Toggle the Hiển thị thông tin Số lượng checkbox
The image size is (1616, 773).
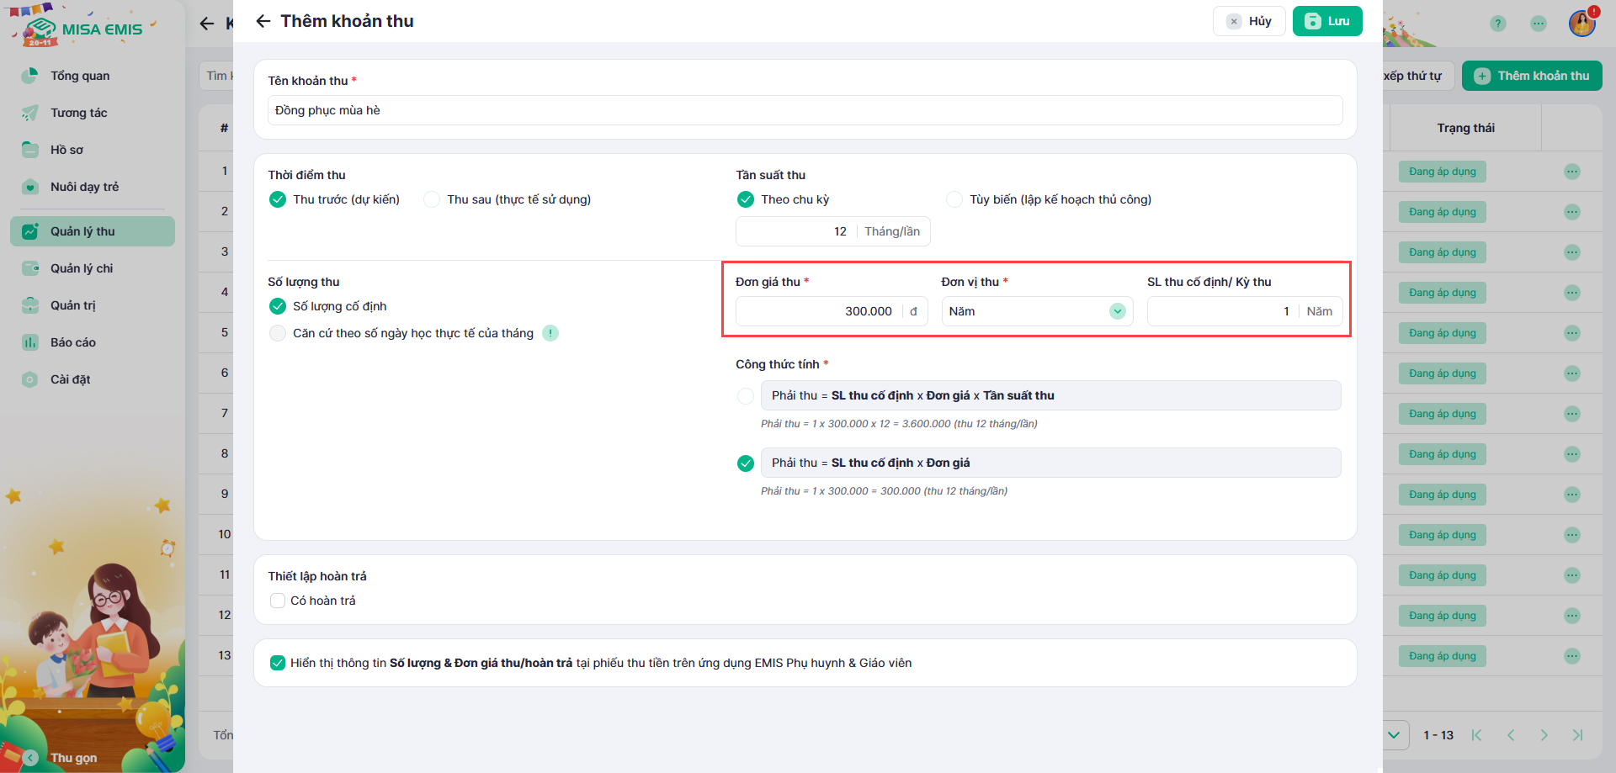tap(278, 663)
